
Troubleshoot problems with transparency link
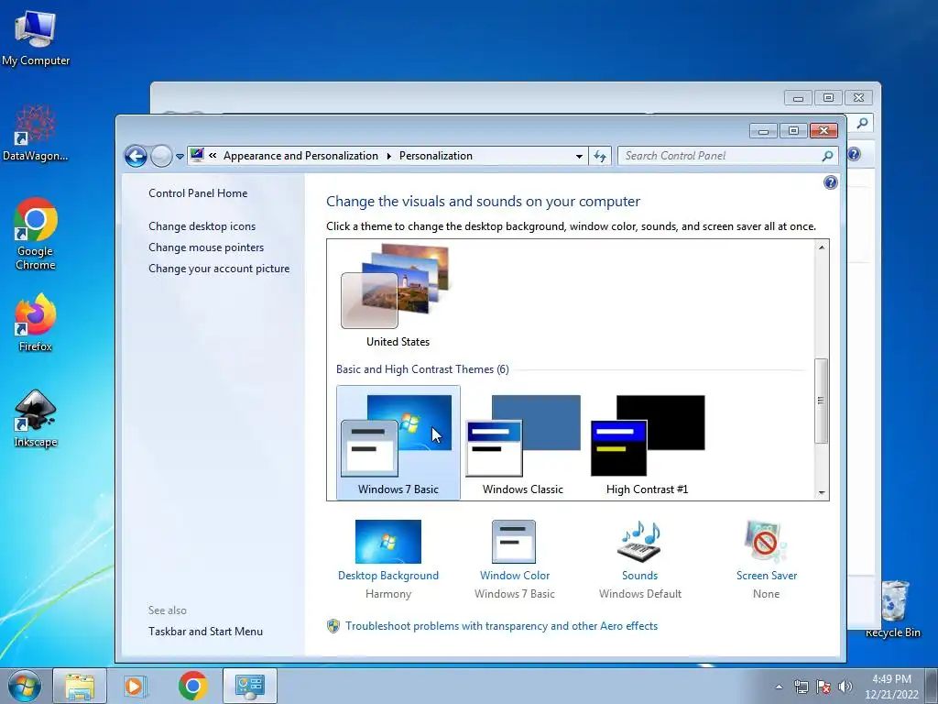501,625
